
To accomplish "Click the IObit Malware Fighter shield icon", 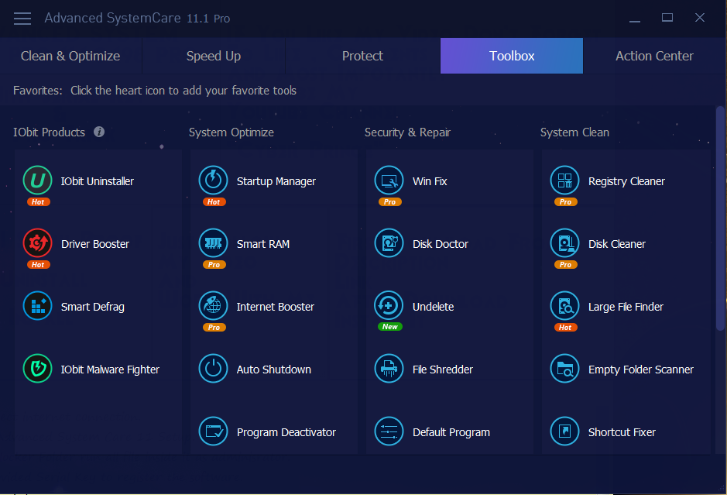I will (x=38, y=369).
